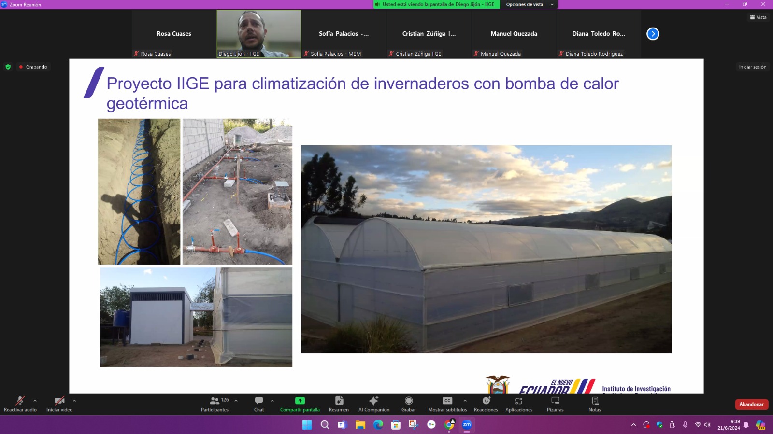773x434 pixels.
Task: Click the Abandonar button
Action: (751, 404)
